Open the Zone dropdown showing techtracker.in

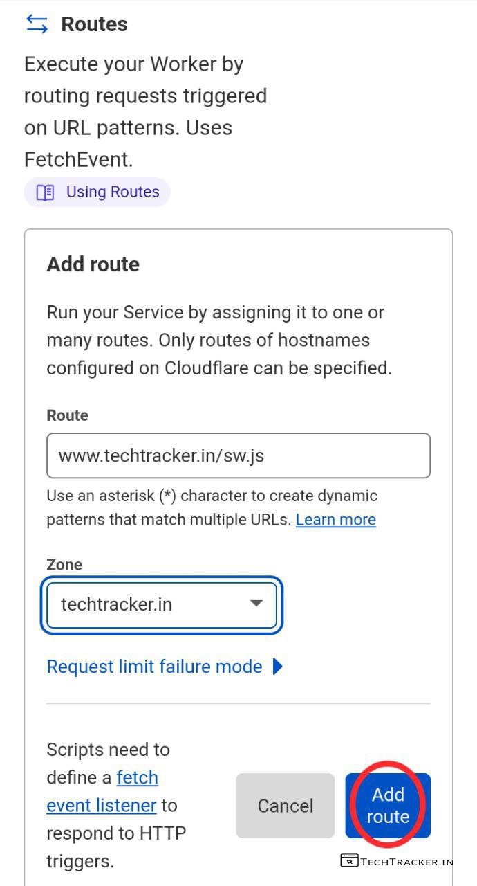pos(162,604)
